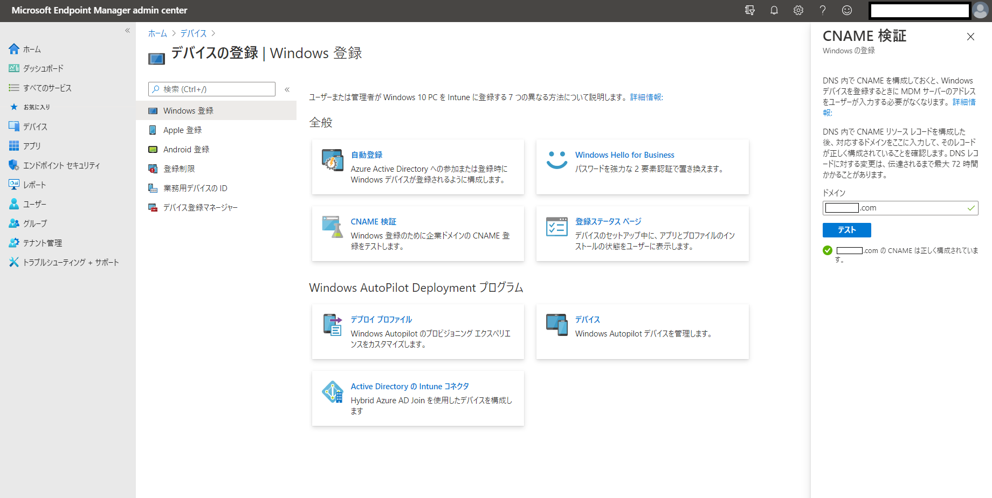The height and width of the screenshot is (498, 992).
Task: Open 詳細情報 link in CNAME panel
Action: (964, 102)
